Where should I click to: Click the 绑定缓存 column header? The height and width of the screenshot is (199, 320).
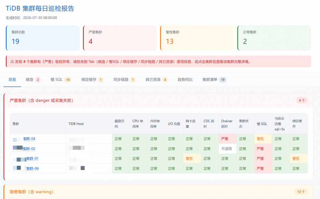pyautogui.click(x=298, y=124)
